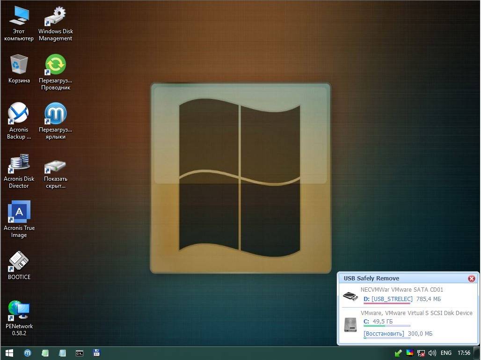Image resolution: width=481 pixels, height=360 pixels.
Task: Launch Acronis True Image shortcut
Action: pos(19,220)
